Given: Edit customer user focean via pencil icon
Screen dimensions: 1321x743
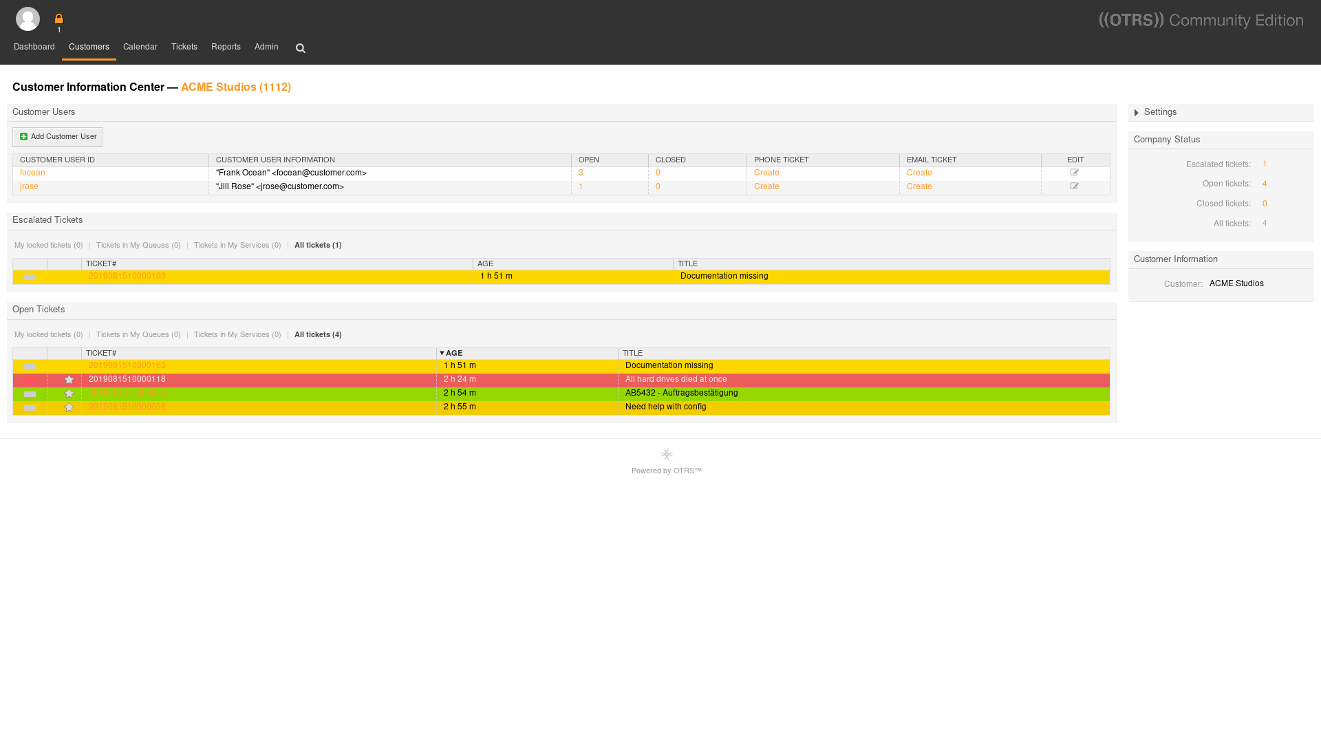Looking at the screenshot, I should [1075, 173].
